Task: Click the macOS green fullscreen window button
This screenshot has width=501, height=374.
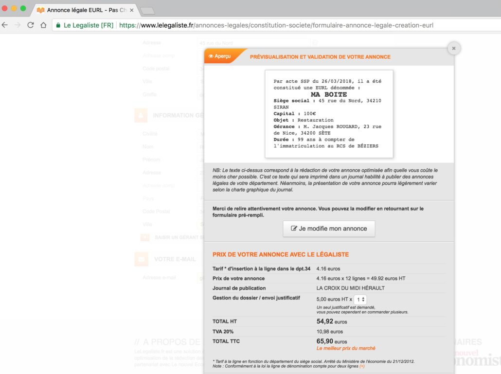Action: tap(23, 8)
